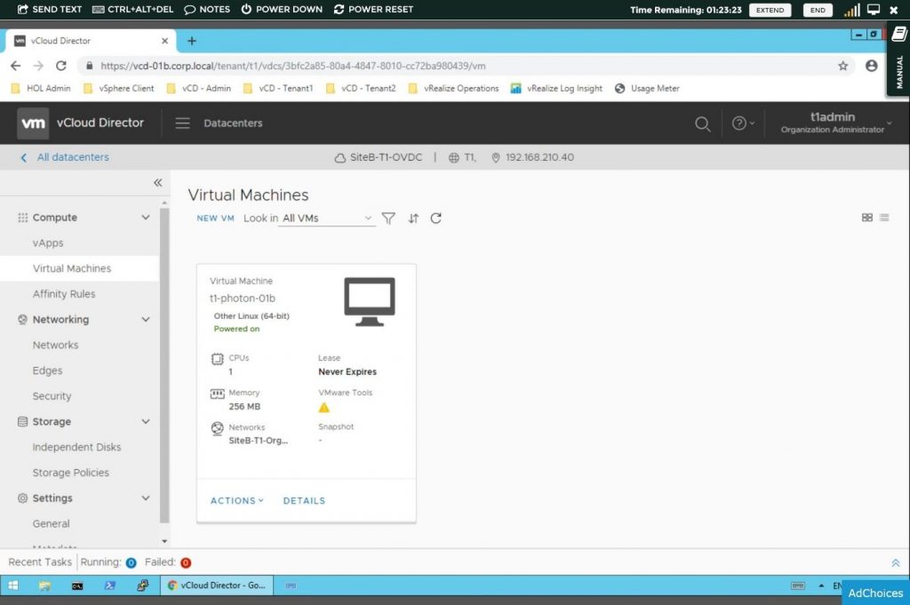
Task: Open the vSphere Client bookmark
Action: [x=119, y=88]
